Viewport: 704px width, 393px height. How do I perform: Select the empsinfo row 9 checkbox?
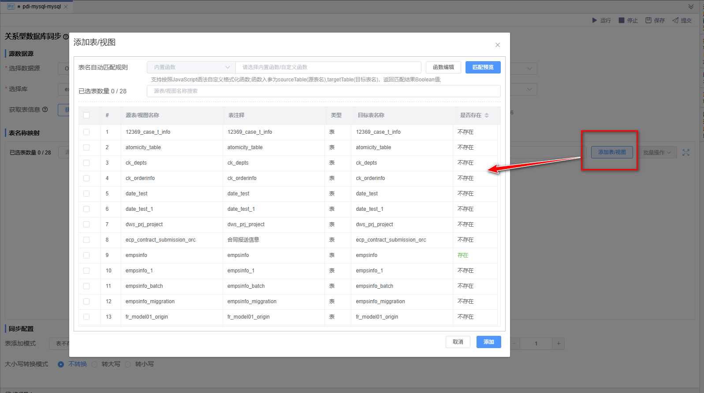pyautogui.click(x=86, y=255)
